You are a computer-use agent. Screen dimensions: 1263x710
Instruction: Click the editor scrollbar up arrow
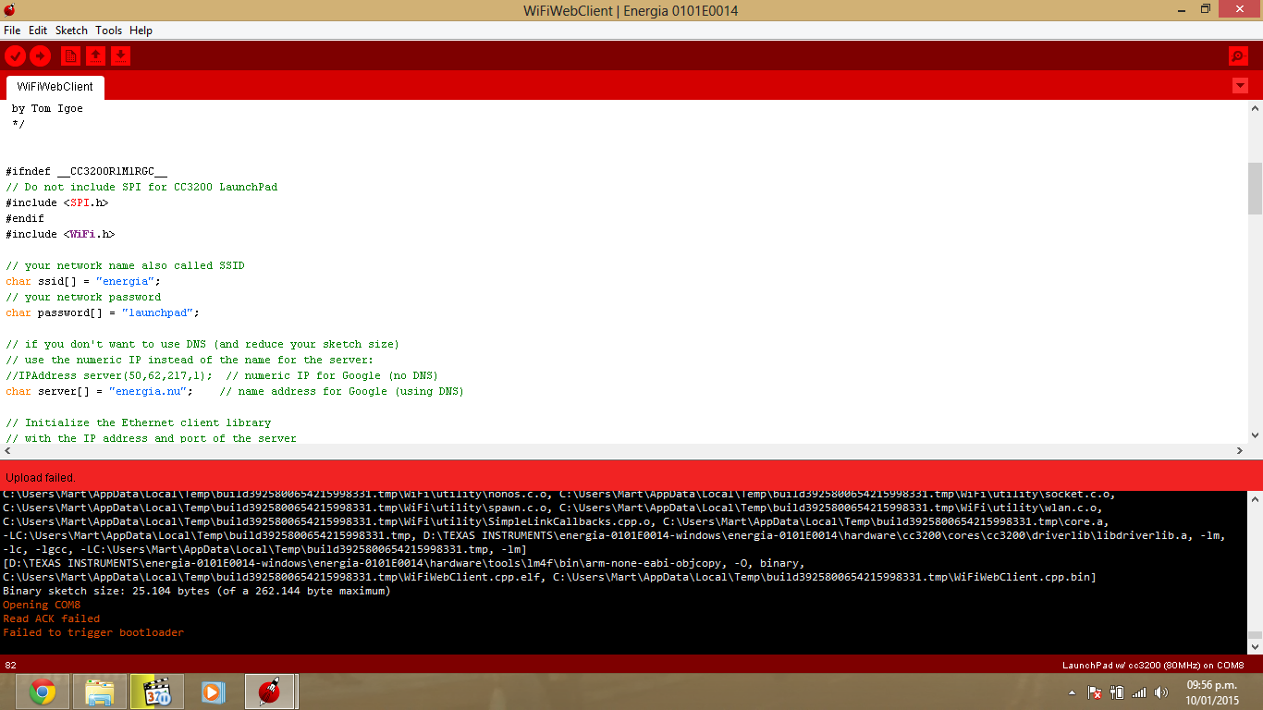[1255, 107]
